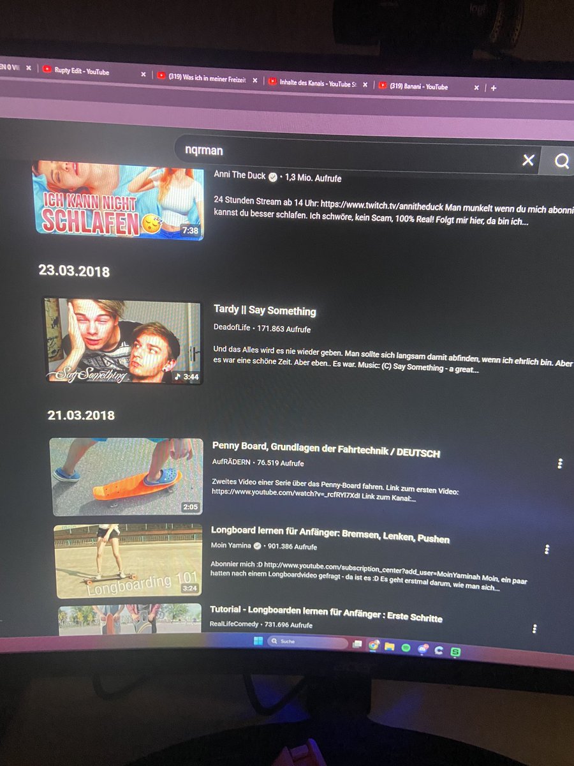574x766 pixels.
Task: Switch to 'Inhalte des Kanals - YouTube' tab
Action: pos(317,83)
